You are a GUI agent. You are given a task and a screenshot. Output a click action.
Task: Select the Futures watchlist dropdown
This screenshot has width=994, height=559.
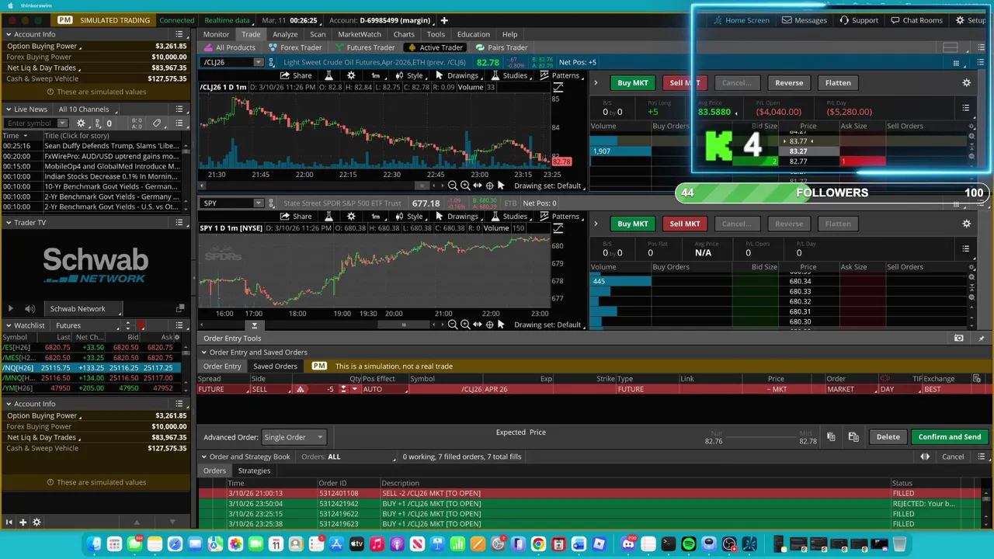(87, 326)
